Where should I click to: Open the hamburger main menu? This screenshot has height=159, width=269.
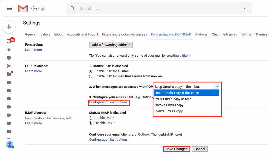(x=9, y=8)
